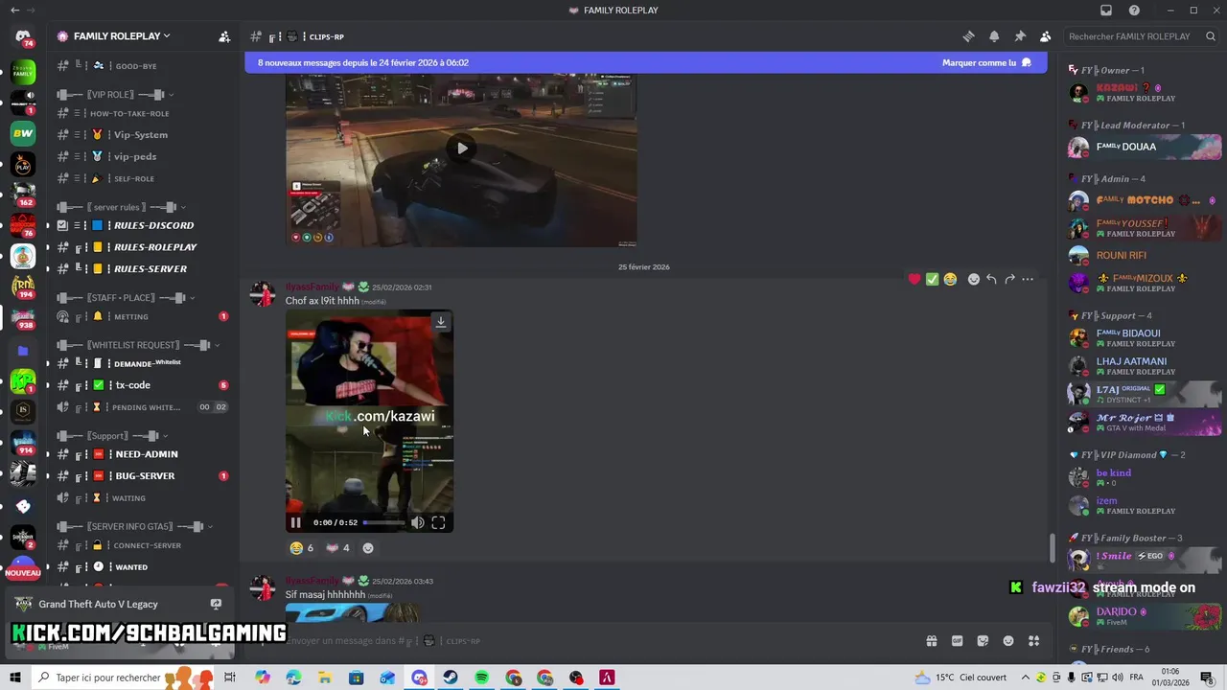Open the Zbayna FAMILY server icon
Viewport: 1227px width, 690px height.
23,72
